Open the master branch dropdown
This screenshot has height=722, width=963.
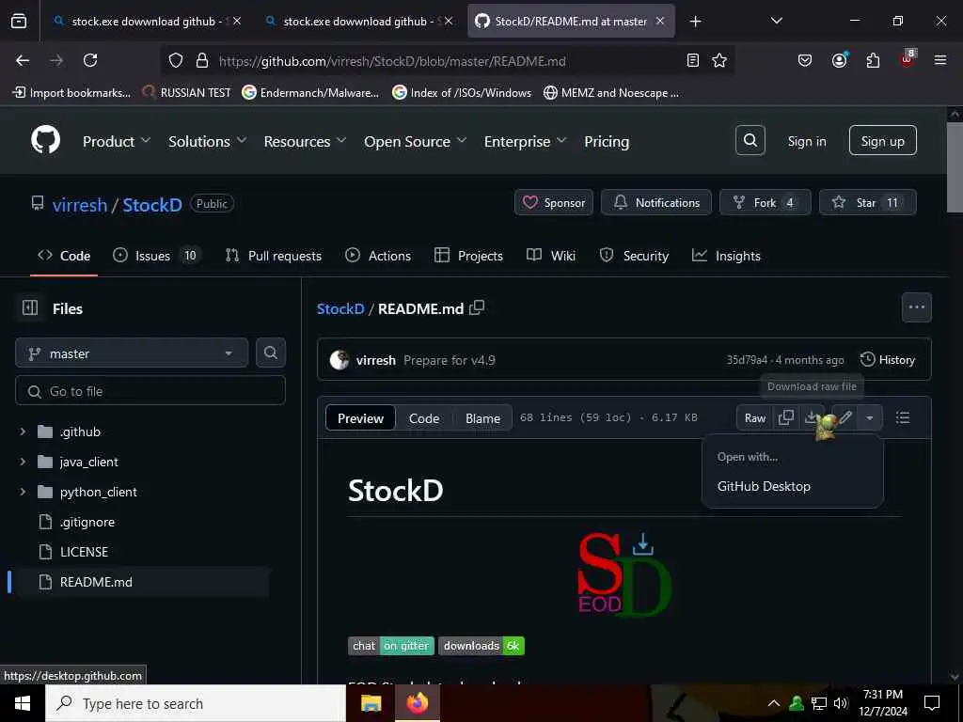(132, 353)
